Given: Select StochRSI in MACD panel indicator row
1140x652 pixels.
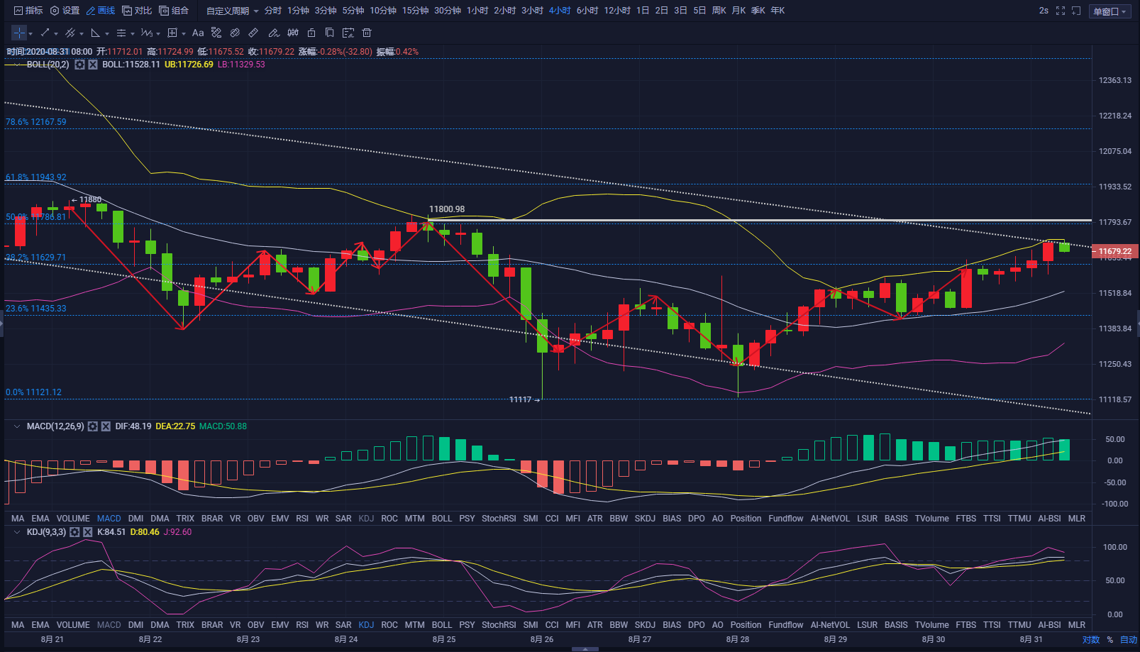Looking at the screenshot, I should (x=499, y=519).
